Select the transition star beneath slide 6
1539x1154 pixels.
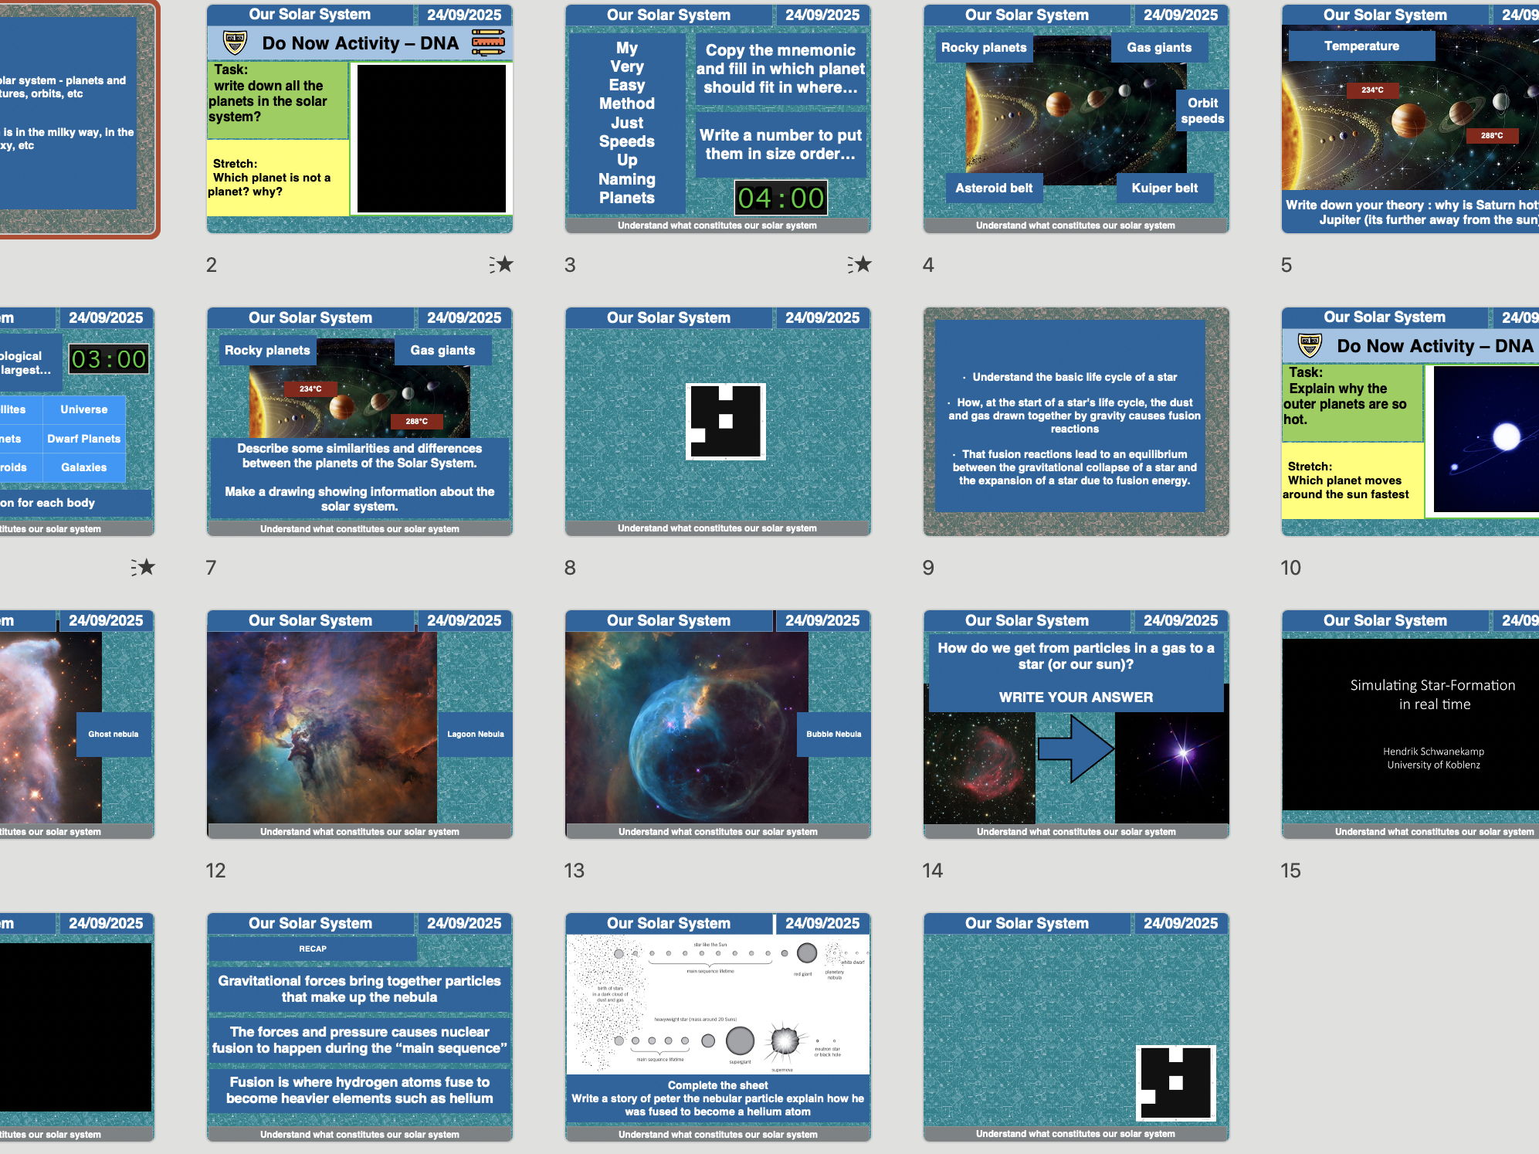tap(147, 568)
